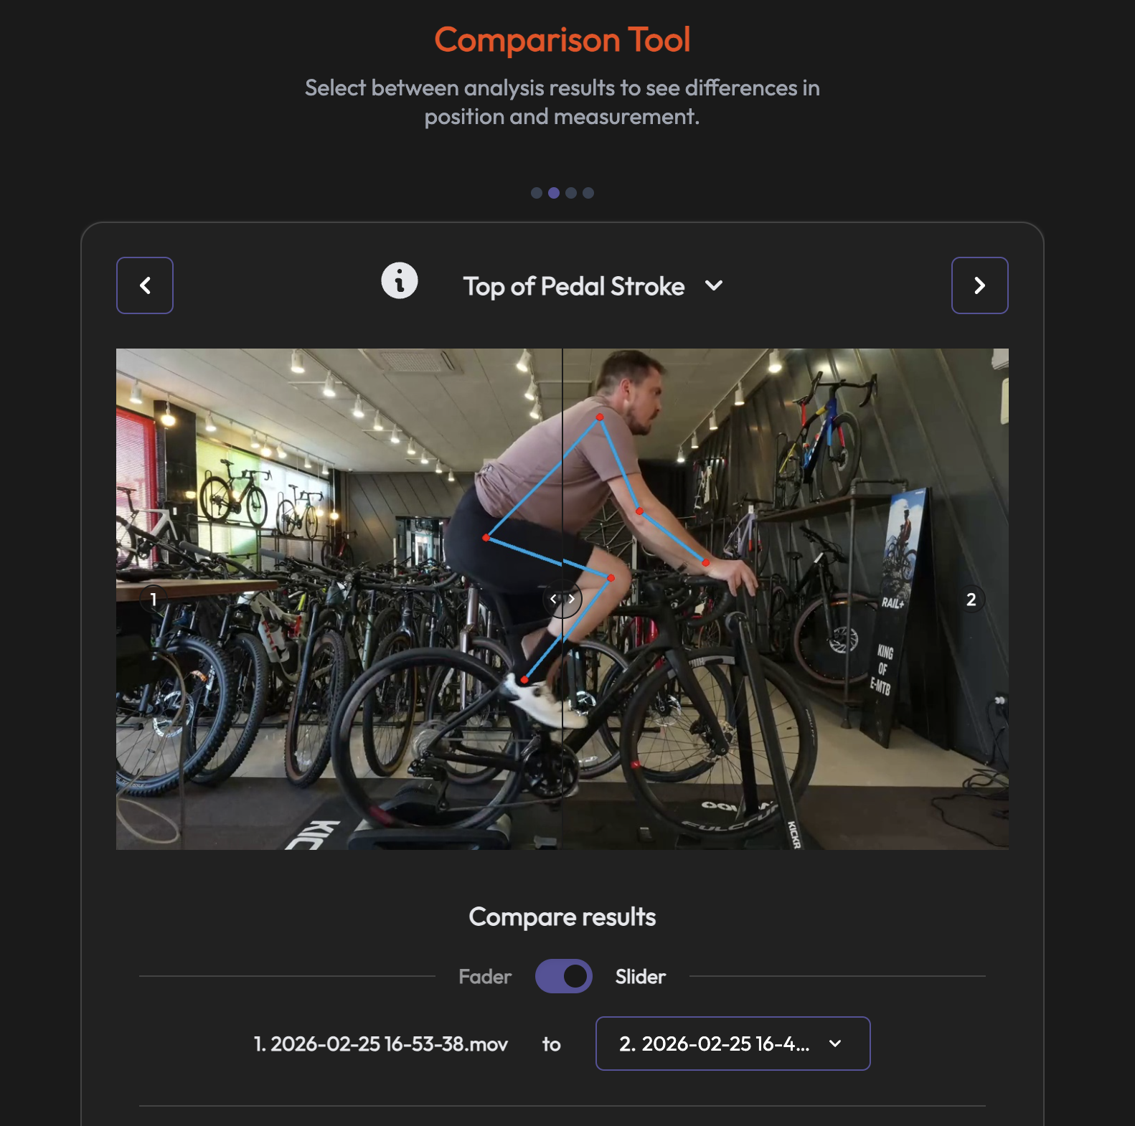1135x1126 pixels.
Task: Click the Comparison Tool title
Action: click(562, 39)
